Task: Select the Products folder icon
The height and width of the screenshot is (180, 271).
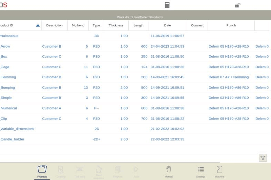Action: [42, 170]
